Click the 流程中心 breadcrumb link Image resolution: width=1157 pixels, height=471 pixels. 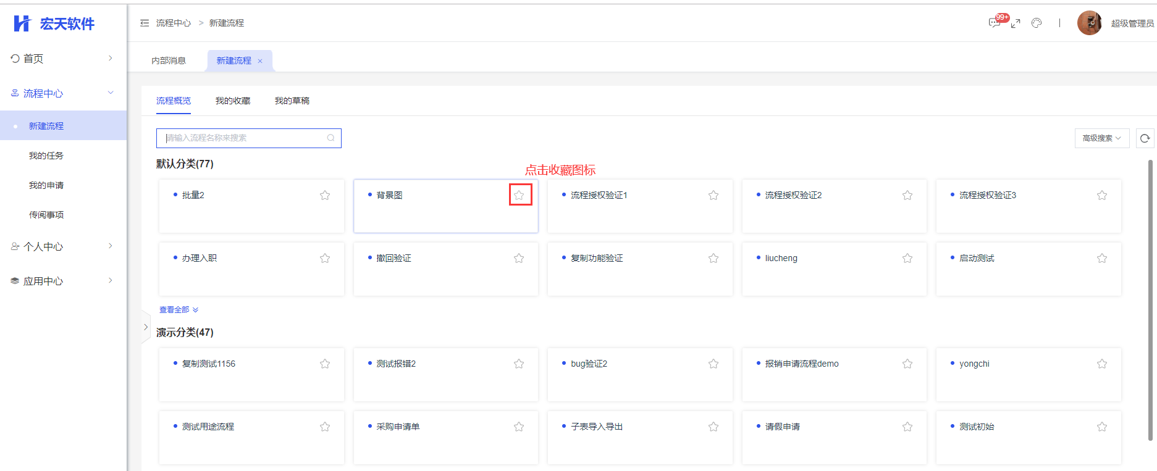click(x=174, y=23)
